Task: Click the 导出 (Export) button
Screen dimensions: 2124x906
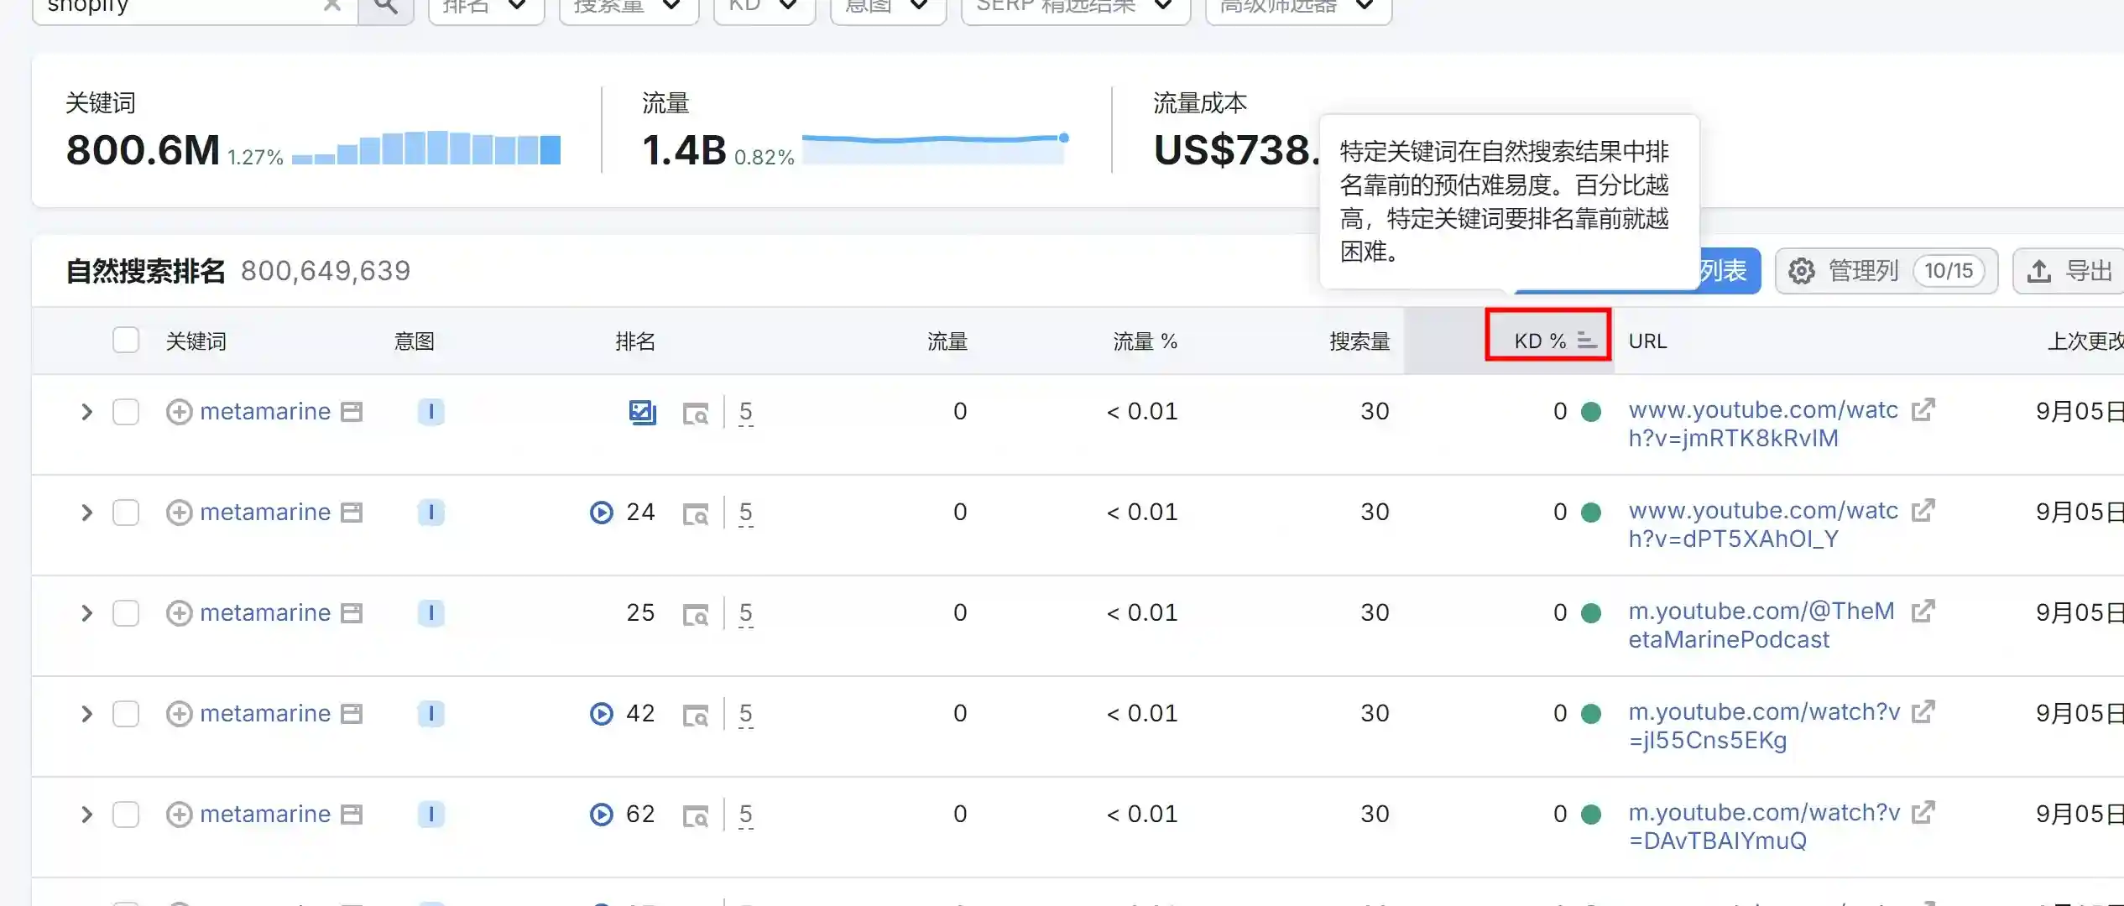Action: point(2070,271)
